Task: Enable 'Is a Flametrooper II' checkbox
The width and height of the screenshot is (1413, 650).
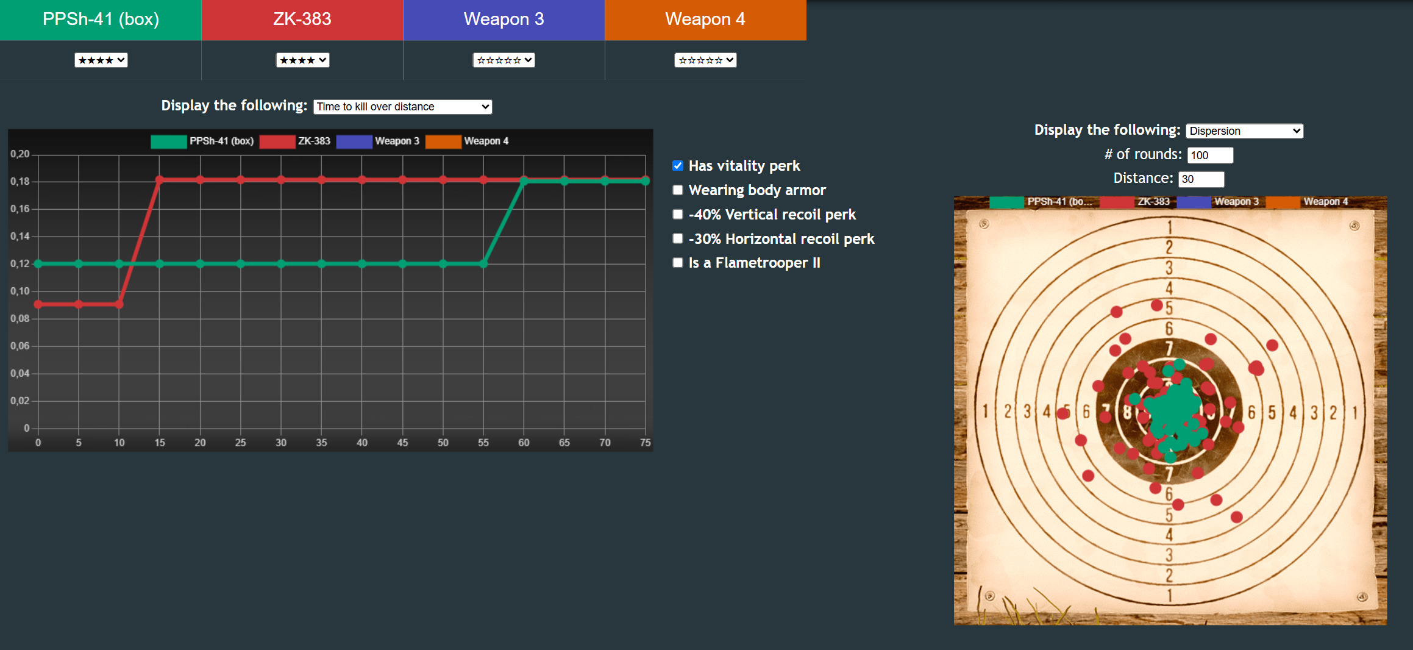Action: [x=677, y=263]
